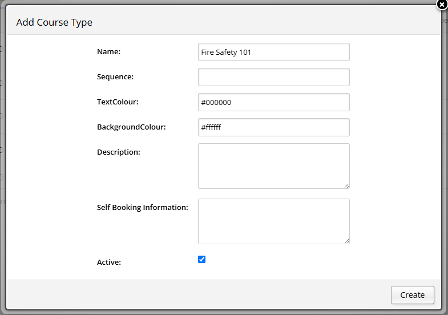This screenshot has width=448, height=315.
Task: Click the Self Booking Information label
Action: (x=142, y=207)
